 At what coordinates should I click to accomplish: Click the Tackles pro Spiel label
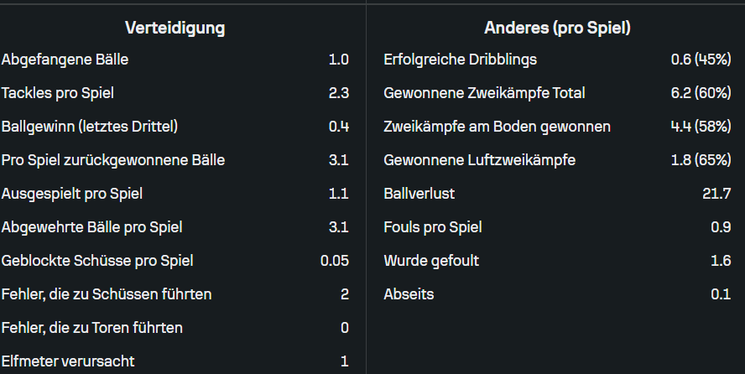pos(58,93)
